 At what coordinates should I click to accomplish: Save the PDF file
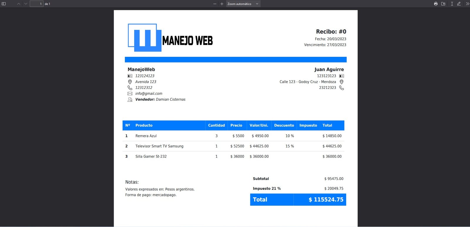point(443,4)
